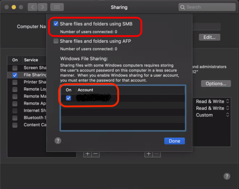The width and height of the screenshot is (239, 189).
Task: Open the Show All grid view
Action: click(x=57, y=7)
